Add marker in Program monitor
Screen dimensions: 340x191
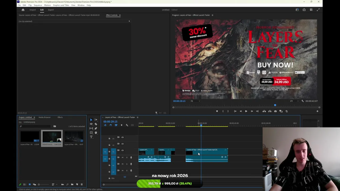(217, 111)
